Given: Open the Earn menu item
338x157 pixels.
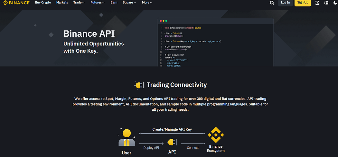Looking at the screenshot, I should click(114, 3).
